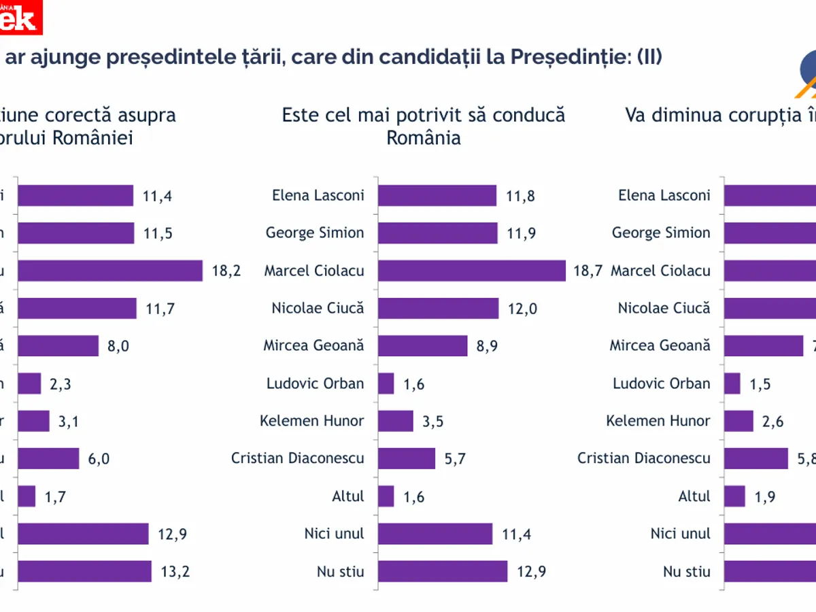Click the red Newsweek logo
This screenshot has width=816, height=612.
(x=20, y=16)
